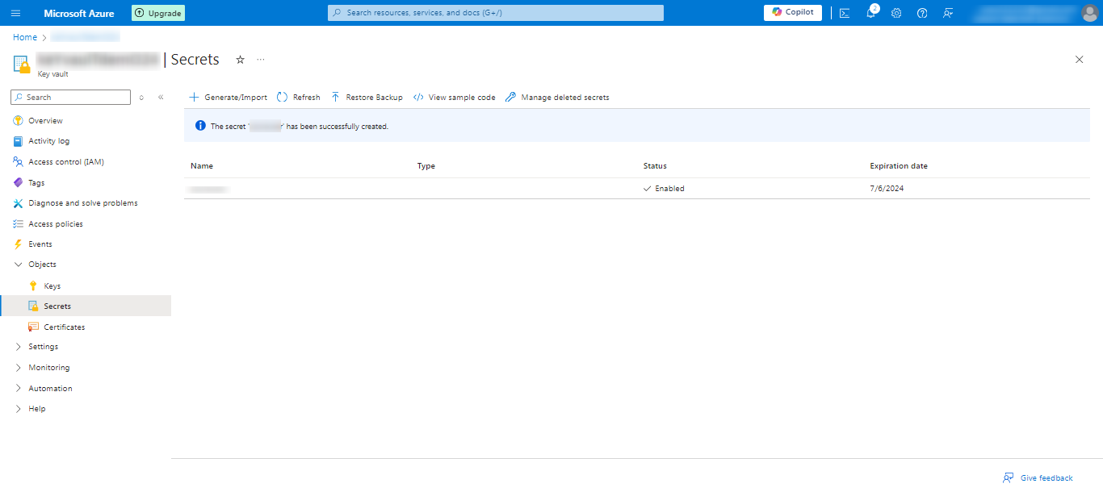Click the global search resources field
The height and width of the screenshot is (496, 1103).
tap(496, 13)
